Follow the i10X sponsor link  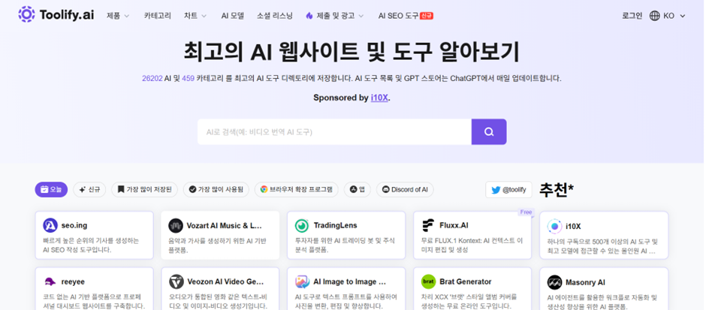(379, 98)
